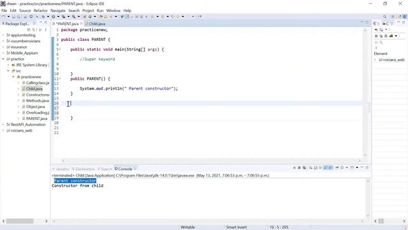Open the Navigate menu
The width and height of the screenshot is (408, 230).
tap(58, 10)
